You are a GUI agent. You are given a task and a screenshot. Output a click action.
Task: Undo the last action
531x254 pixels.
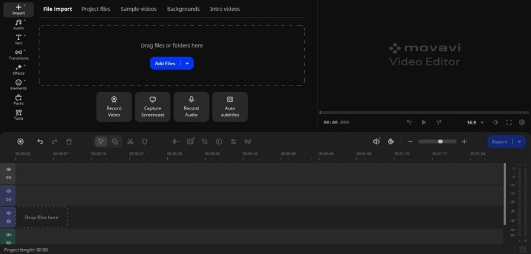pos(40,141)
